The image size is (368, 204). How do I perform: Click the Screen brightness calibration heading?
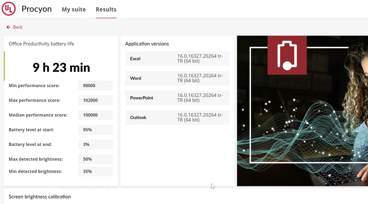[40, 197]
